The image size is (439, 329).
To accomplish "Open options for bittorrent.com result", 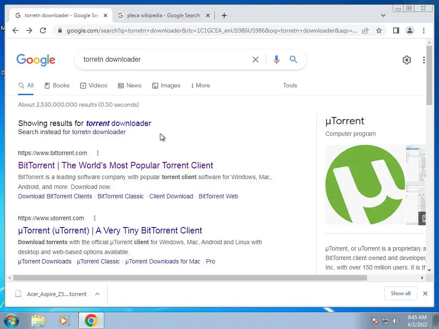I will click(x=97, y=153).
